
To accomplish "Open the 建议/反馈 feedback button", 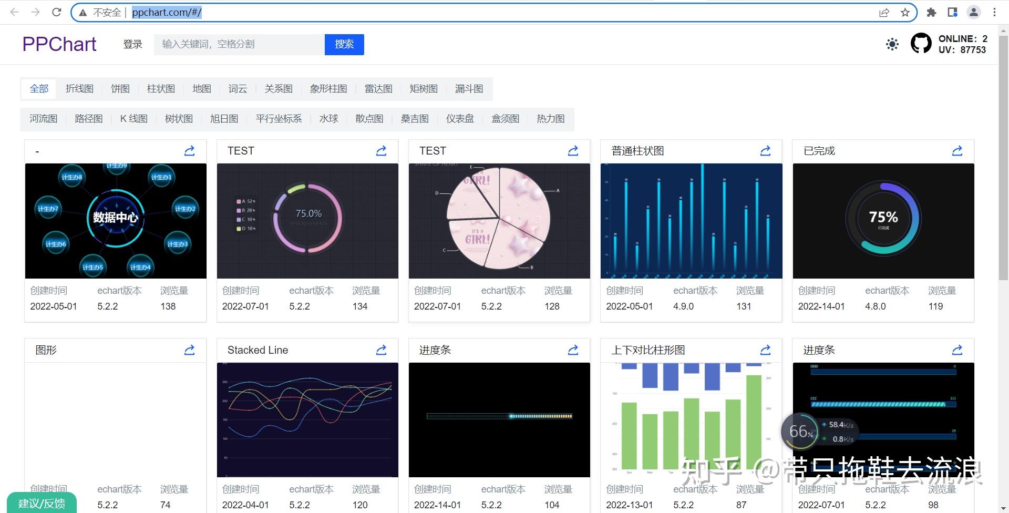I will point(41,503).
